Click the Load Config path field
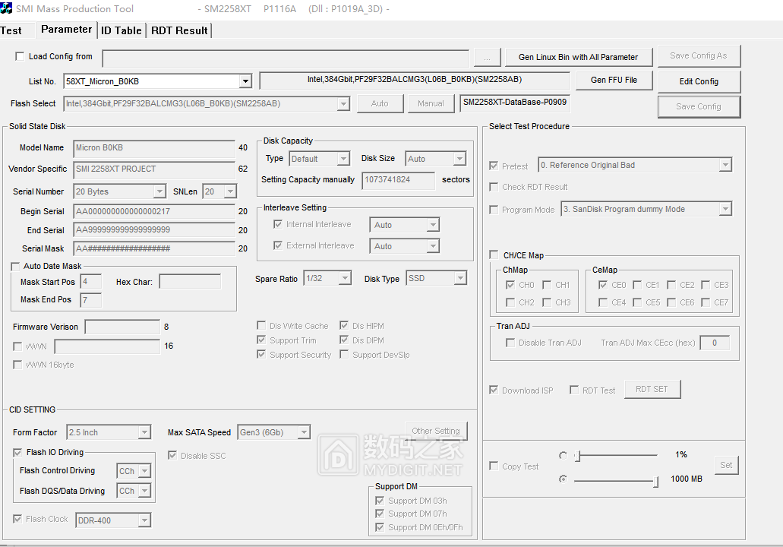 pyautogui.click(x=286, y=58)
